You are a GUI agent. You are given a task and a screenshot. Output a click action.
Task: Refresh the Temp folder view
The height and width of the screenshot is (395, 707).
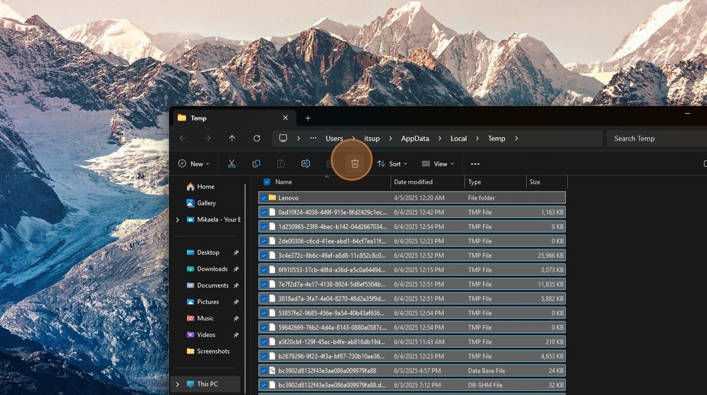coord(257,139)
